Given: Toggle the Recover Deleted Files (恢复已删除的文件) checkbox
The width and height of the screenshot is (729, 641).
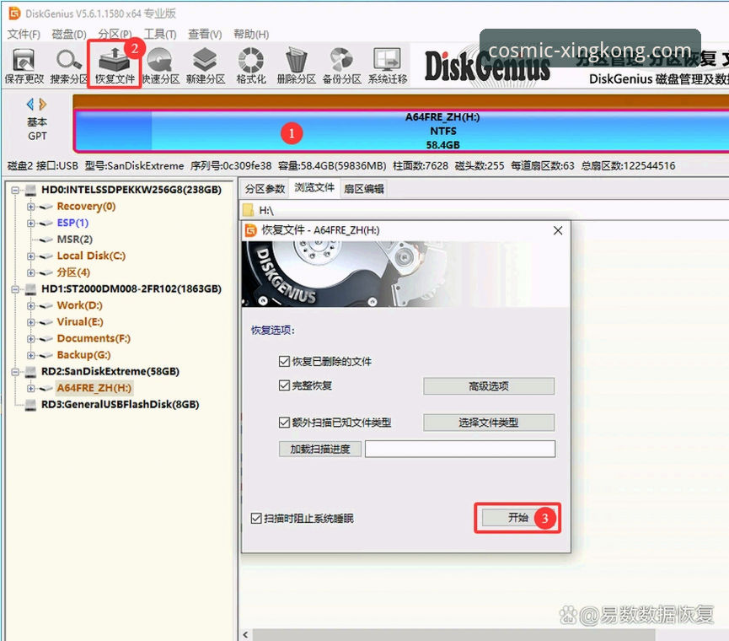Looking at the screenshot, I should 284,362.
